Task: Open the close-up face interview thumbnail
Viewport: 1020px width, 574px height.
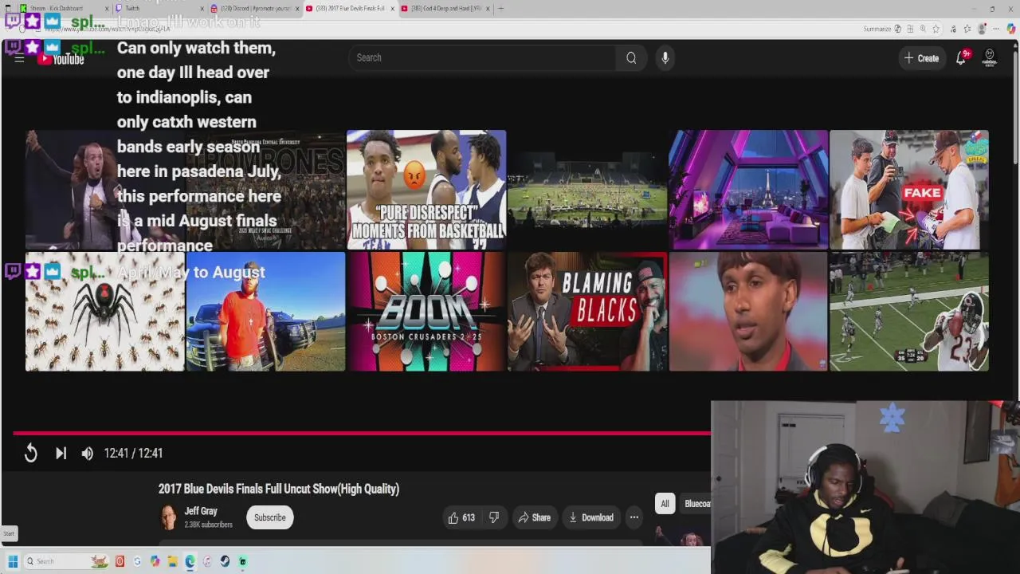Action: pos(748,312)
